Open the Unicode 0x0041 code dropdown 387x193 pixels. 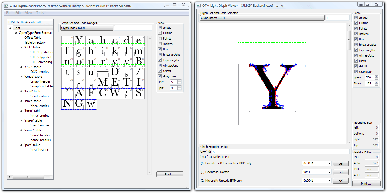click(x=329, y=163)
